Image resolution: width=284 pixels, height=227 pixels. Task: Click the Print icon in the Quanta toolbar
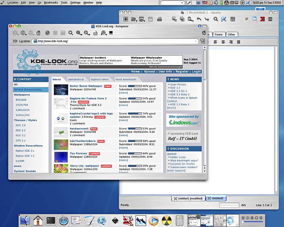point(159,19)
